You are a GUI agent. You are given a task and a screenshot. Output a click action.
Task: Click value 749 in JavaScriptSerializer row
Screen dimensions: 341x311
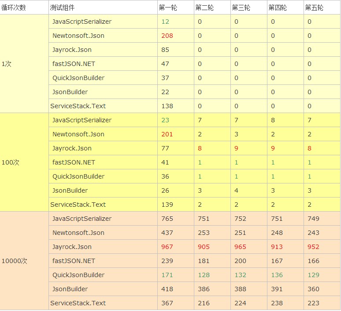[x=313, y=219]
